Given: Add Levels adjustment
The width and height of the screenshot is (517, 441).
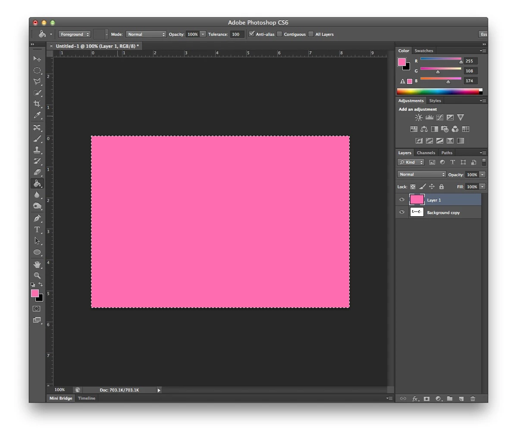Looking at the screenshot, I should point(429,117).
